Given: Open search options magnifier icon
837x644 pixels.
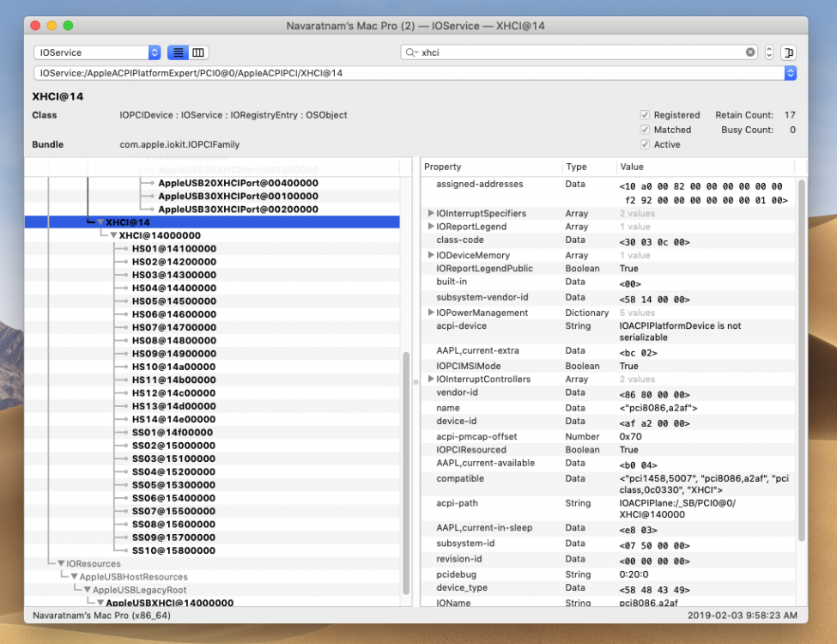Looking at the screenshot, I should point(411,52).
